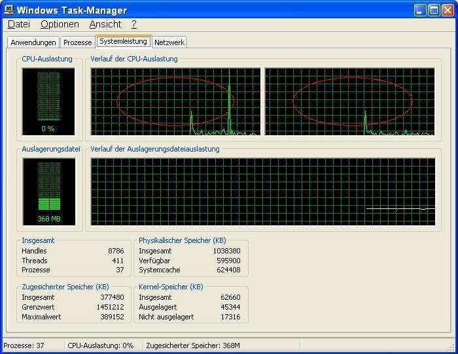
Task: Click the Threads value 411
Action: pos(118,261)
